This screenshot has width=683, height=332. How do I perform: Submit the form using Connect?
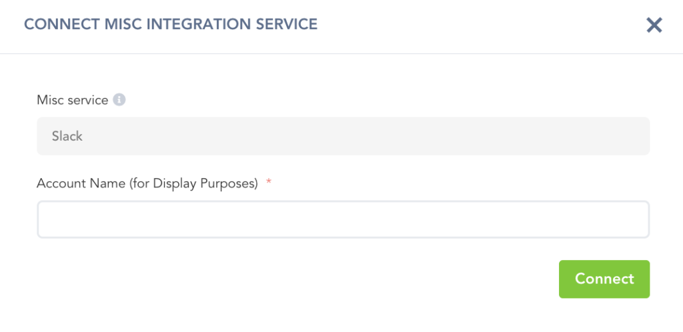point(604,279)
